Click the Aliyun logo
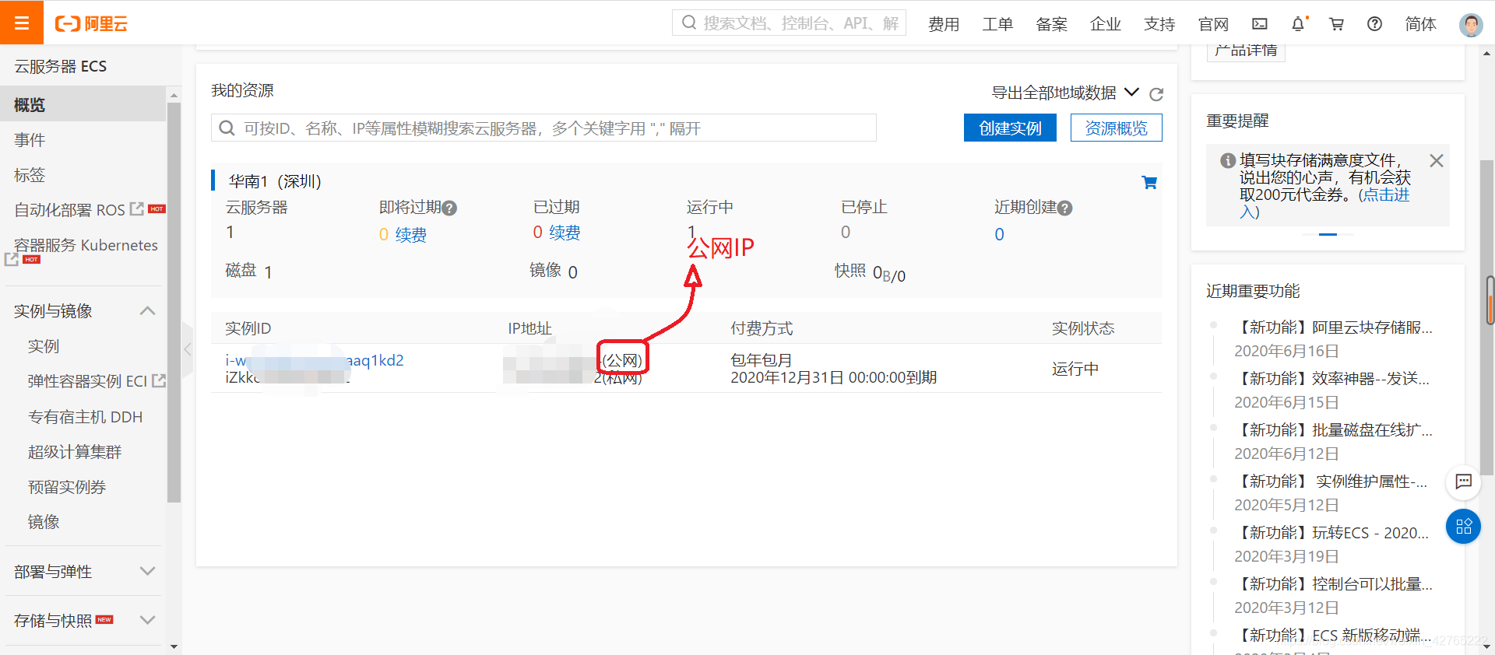 pos(91,23)
